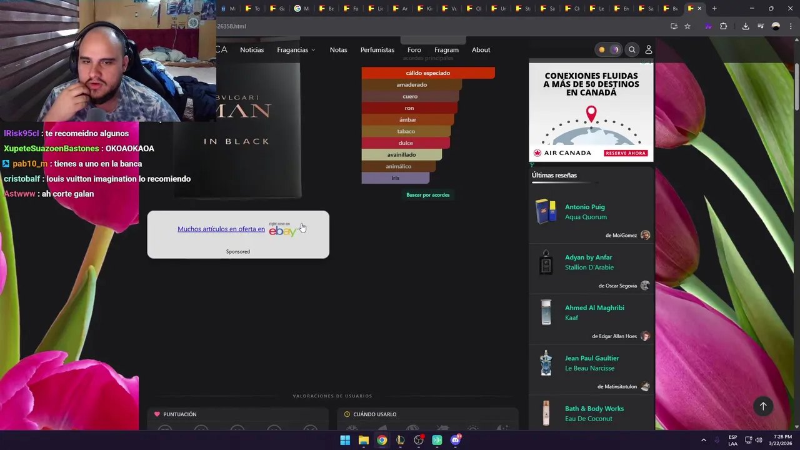Viewport: 800px width, 450px height.
Task: Open 'Muchos artículos en oferta en' eBay link
Action: coord(221,229)
